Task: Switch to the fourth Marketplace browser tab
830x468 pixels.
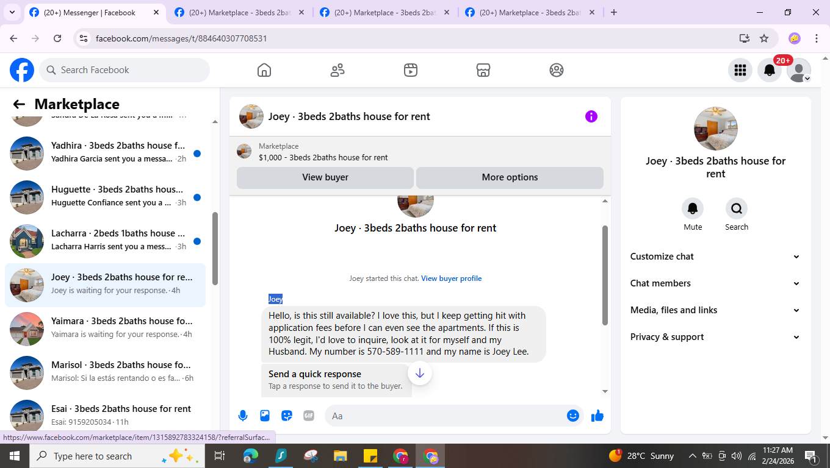Action: tap(530, 12)
